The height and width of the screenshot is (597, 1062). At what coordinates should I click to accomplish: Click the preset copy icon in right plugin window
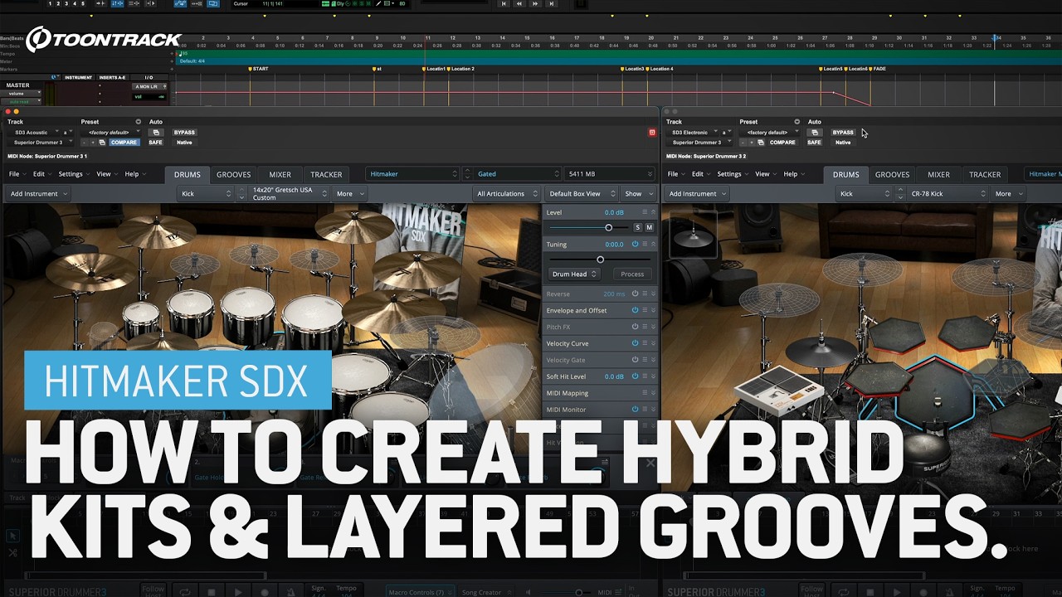click(x=761, y=143)
